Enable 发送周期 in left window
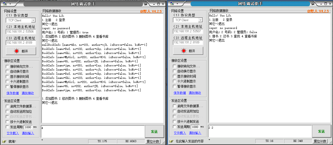The height and width of the screenshot is (145, 333). pos(7,127)
